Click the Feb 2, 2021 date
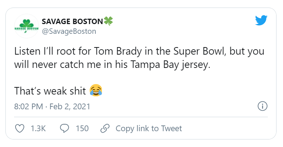Image resolution: width=283 pixels, height=147 pixels. point(69,107)
